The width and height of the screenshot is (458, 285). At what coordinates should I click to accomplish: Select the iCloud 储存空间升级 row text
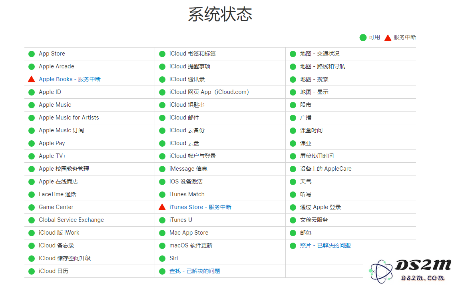65,259
